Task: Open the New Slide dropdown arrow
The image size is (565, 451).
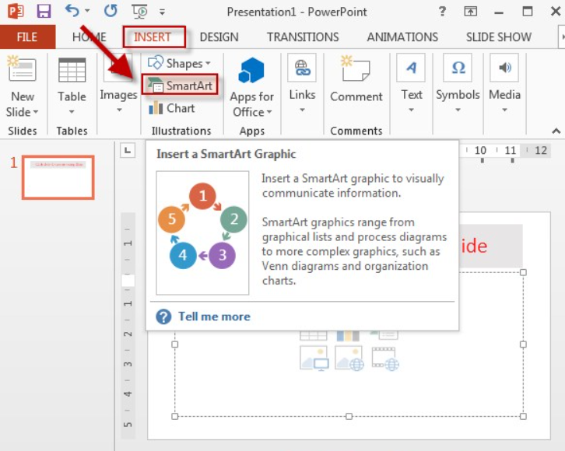Action: [36, 112]
